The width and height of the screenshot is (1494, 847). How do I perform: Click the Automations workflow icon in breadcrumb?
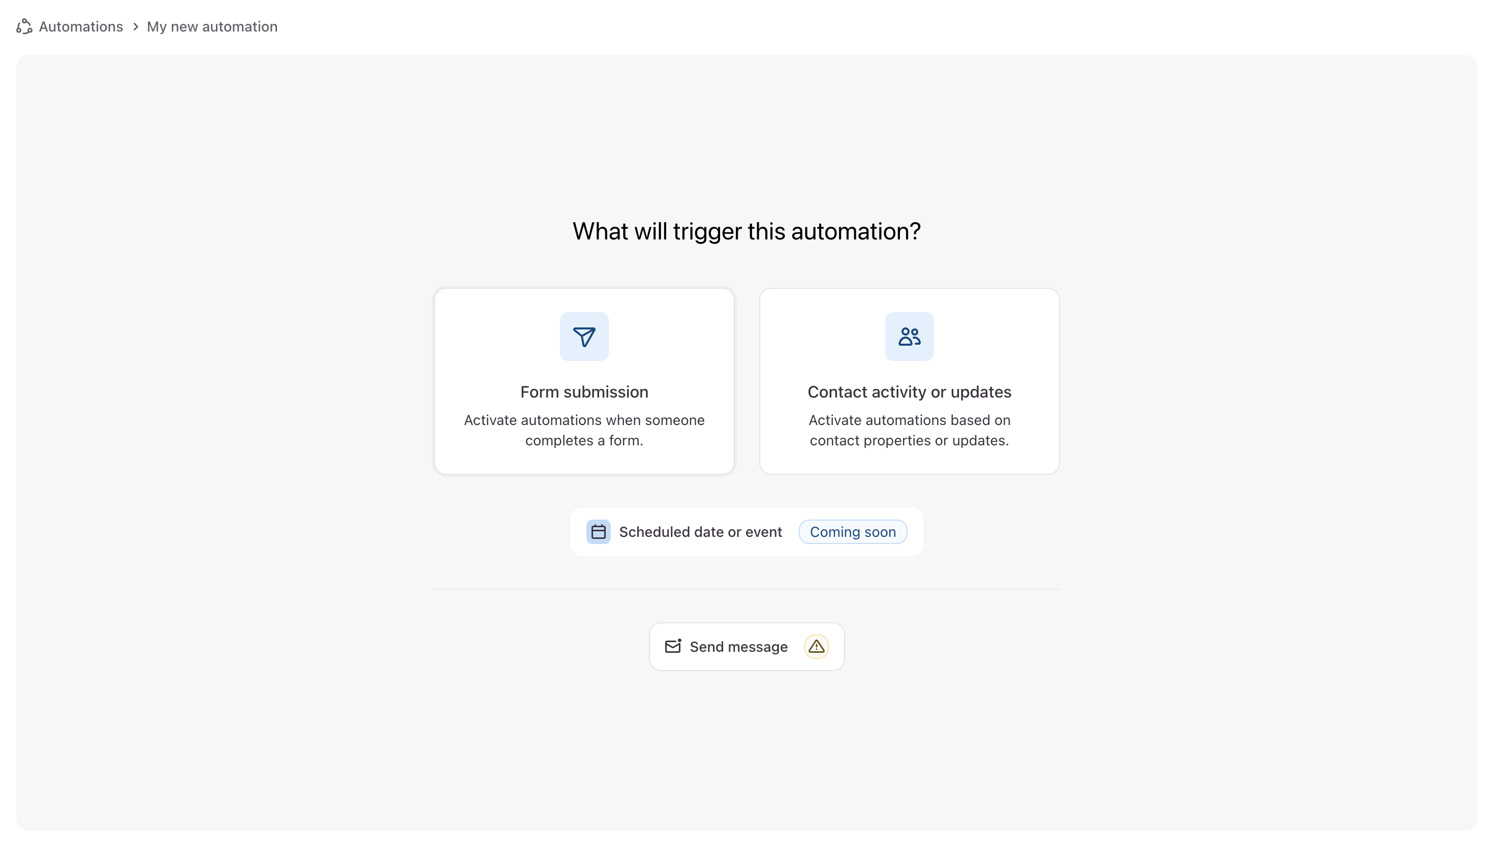coord(24,27)
